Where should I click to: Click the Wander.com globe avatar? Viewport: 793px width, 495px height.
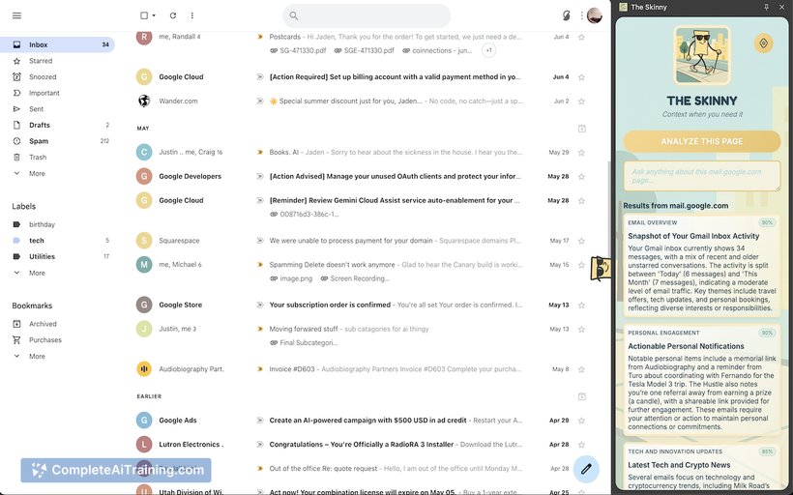[144, 101]
